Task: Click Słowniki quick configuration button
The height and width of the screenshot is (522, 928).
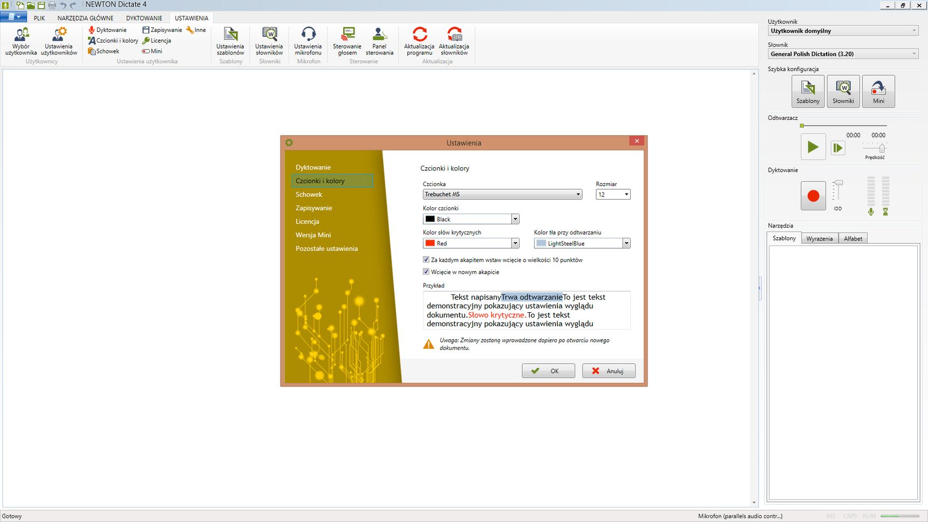Action: pos(843,91)
